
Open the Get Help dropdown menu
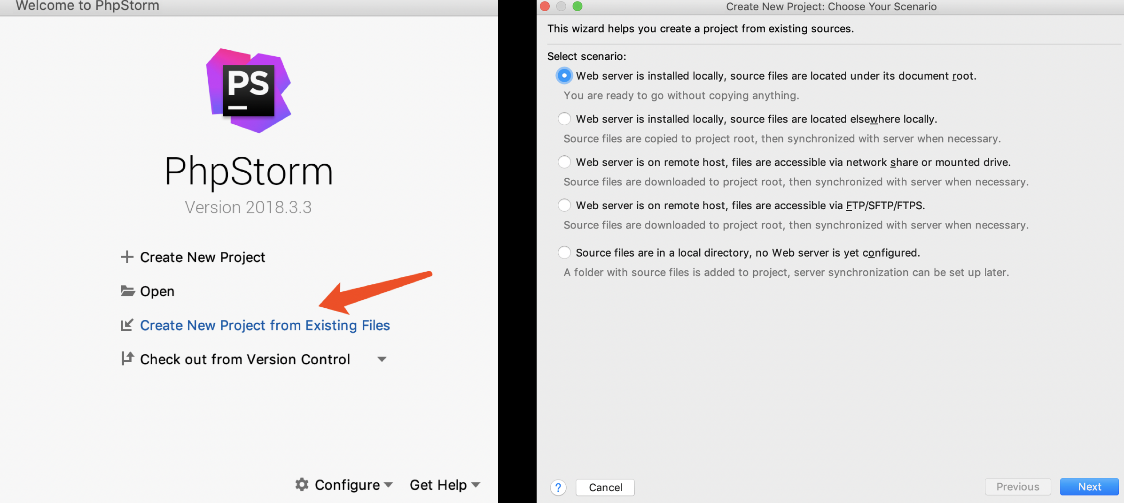point(445,485)
